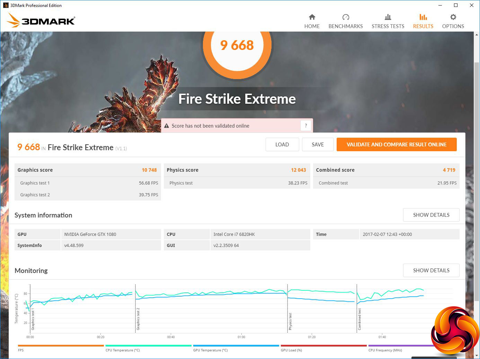Click the vertical scrollbar down arrow

[x=477, y=356]
